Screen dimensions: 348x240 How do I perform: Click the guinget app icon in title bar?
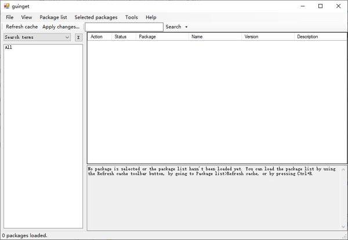[7, 6]
